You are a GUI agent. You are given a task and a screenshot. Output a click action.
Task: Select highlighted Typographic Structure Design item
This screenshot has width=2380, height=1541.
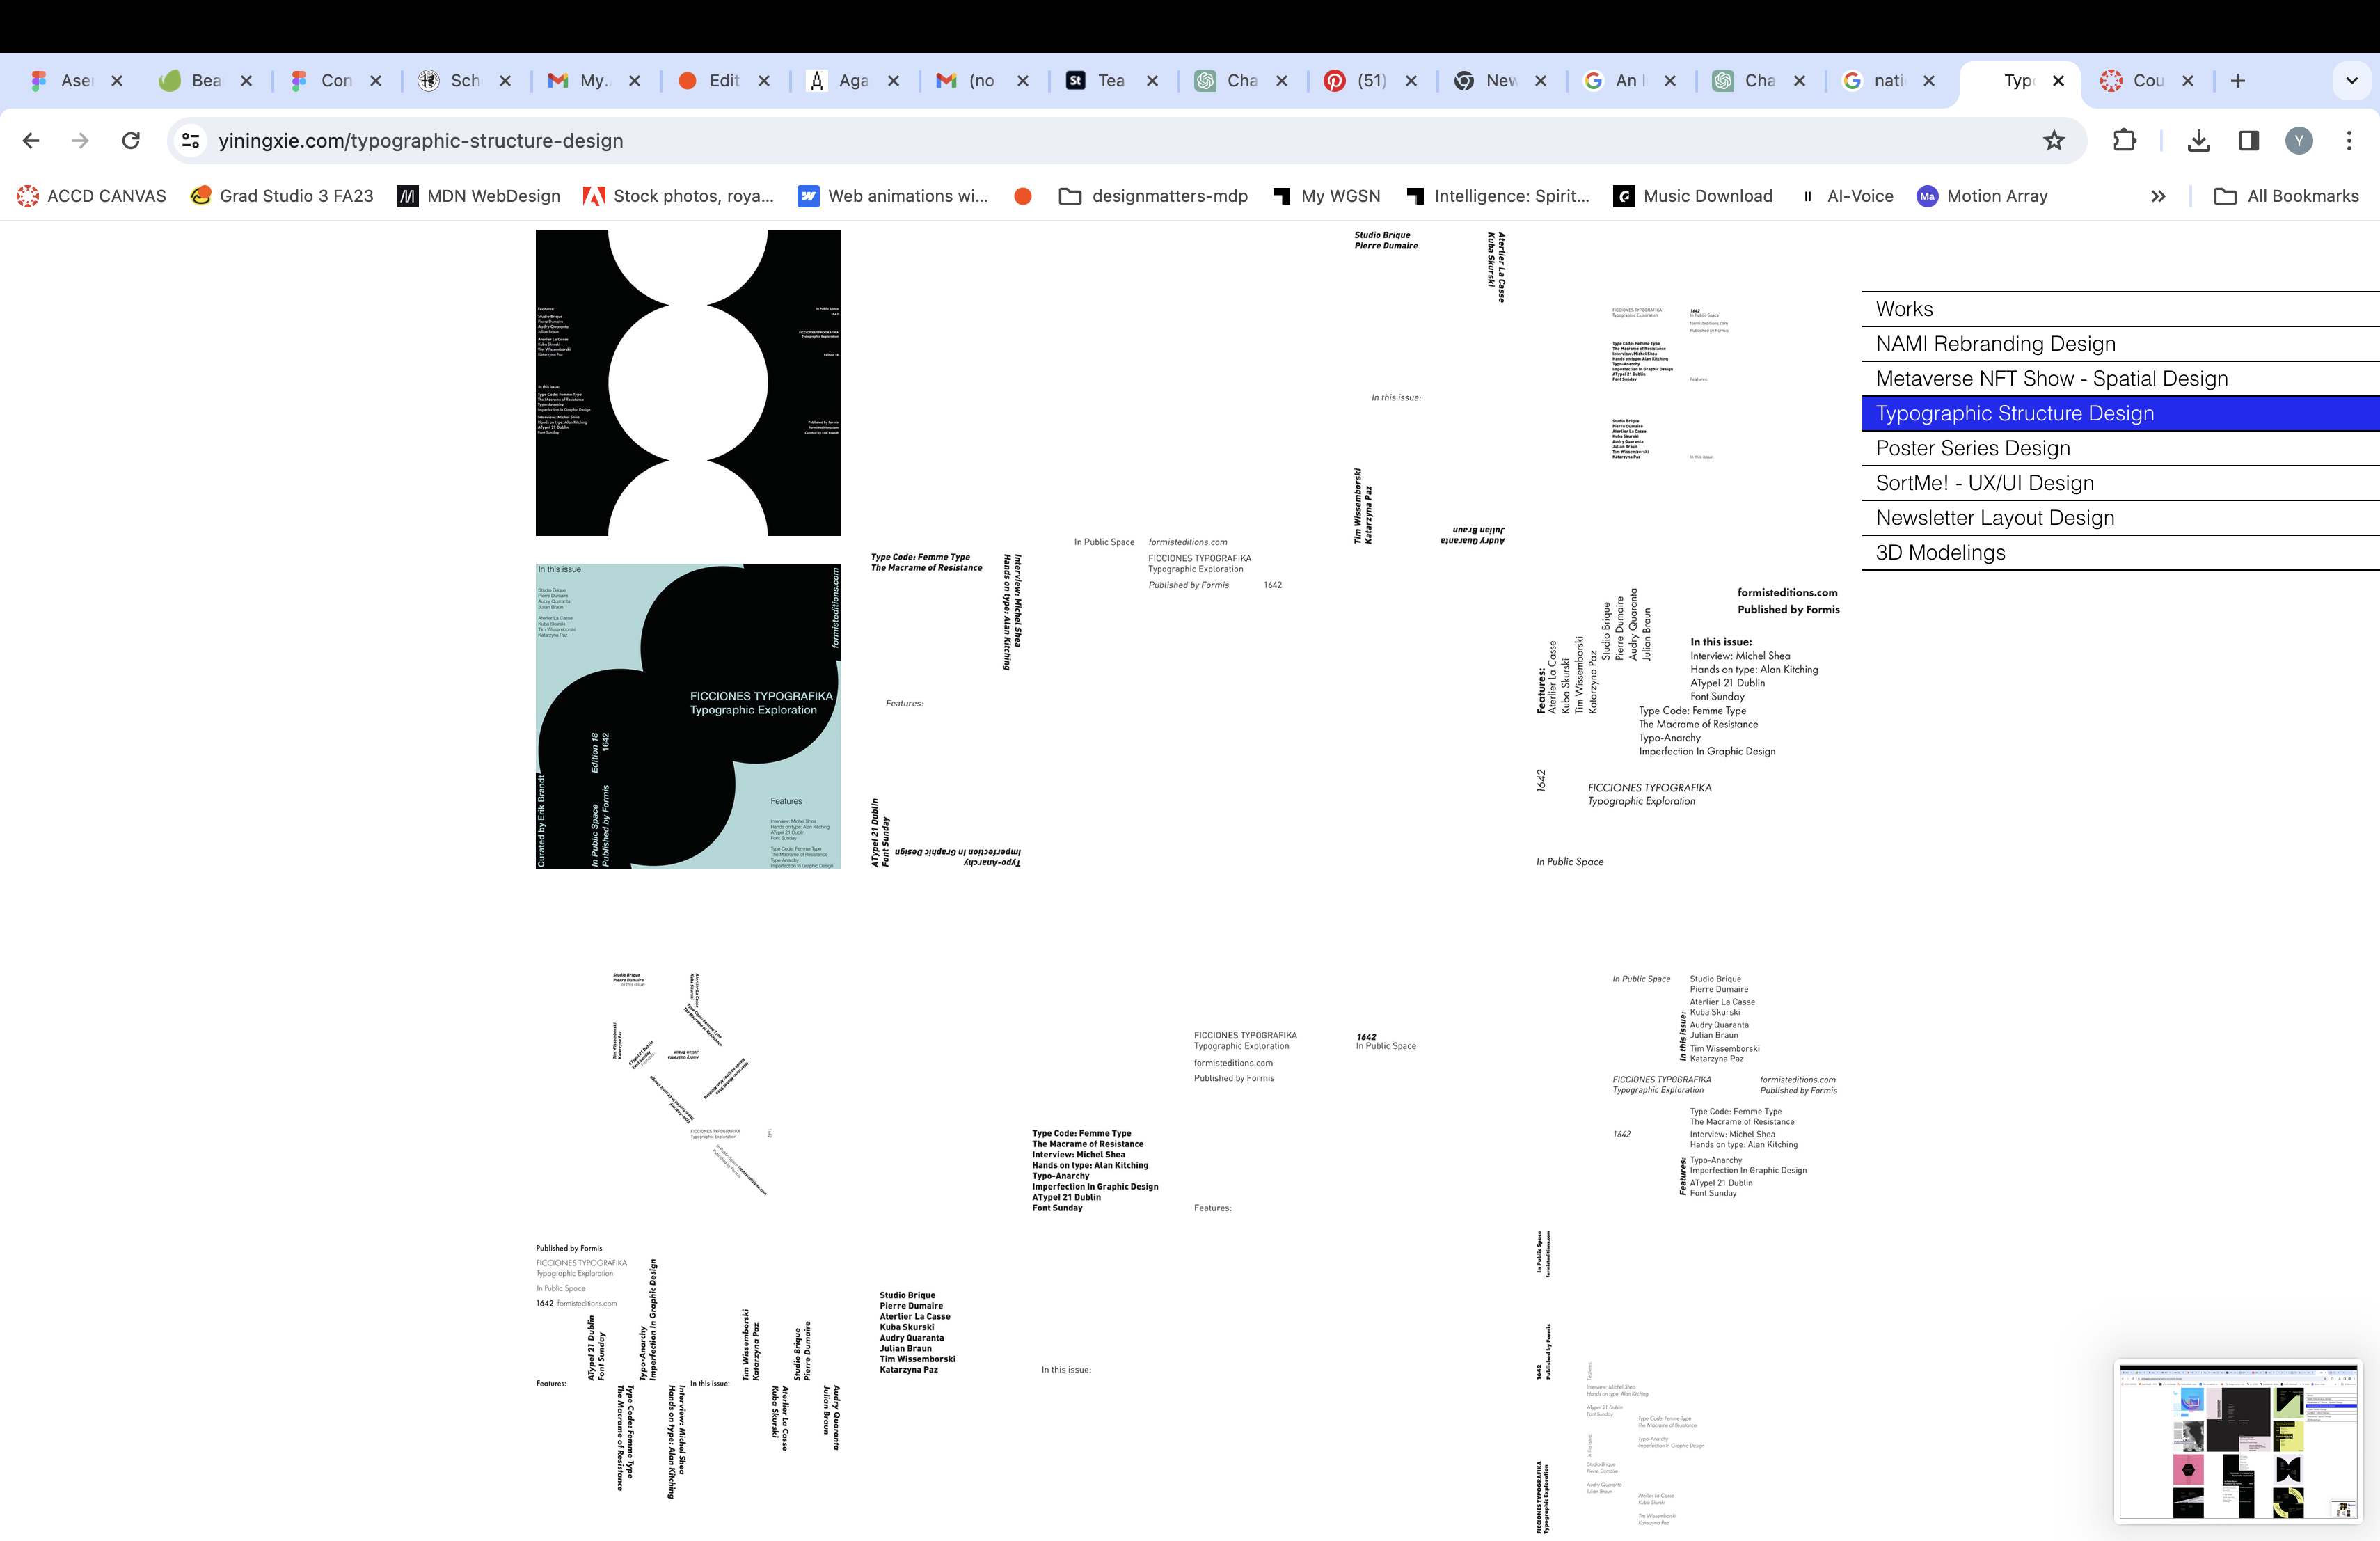pyautogui.click(x=2014, y=414)
